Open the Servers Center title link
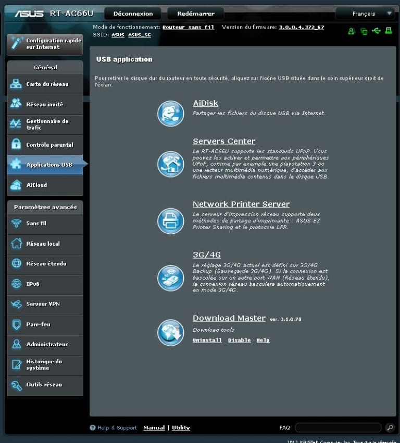400x443 pixels. [x=224, y=141]
